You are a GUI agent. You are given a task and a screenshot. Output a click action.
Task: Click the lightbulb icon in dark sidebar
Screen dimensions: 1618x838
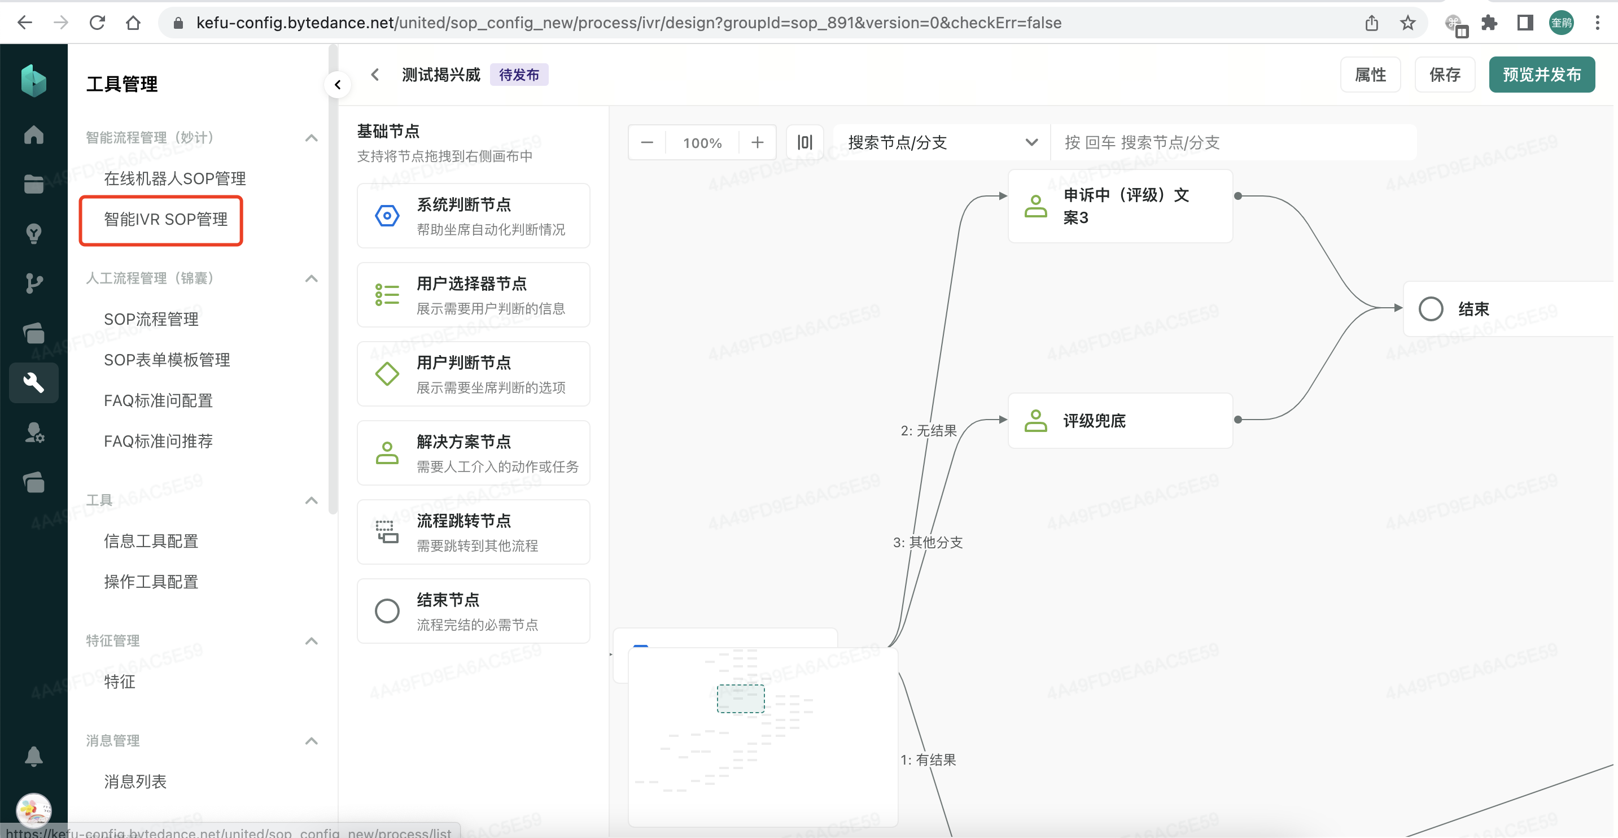tap(33, 233)
